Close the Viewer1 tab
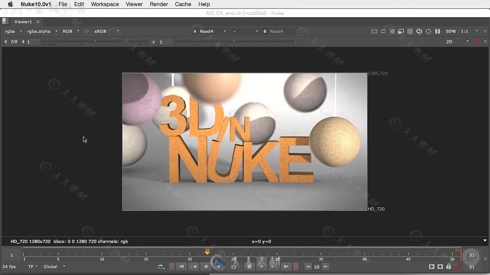This screenshot has width=490, height=275. point(38,22)
